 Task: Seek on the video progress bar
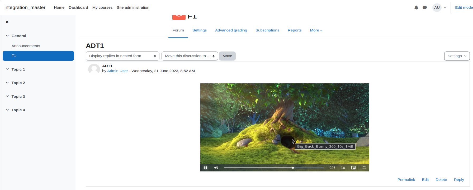pos(274,168)
